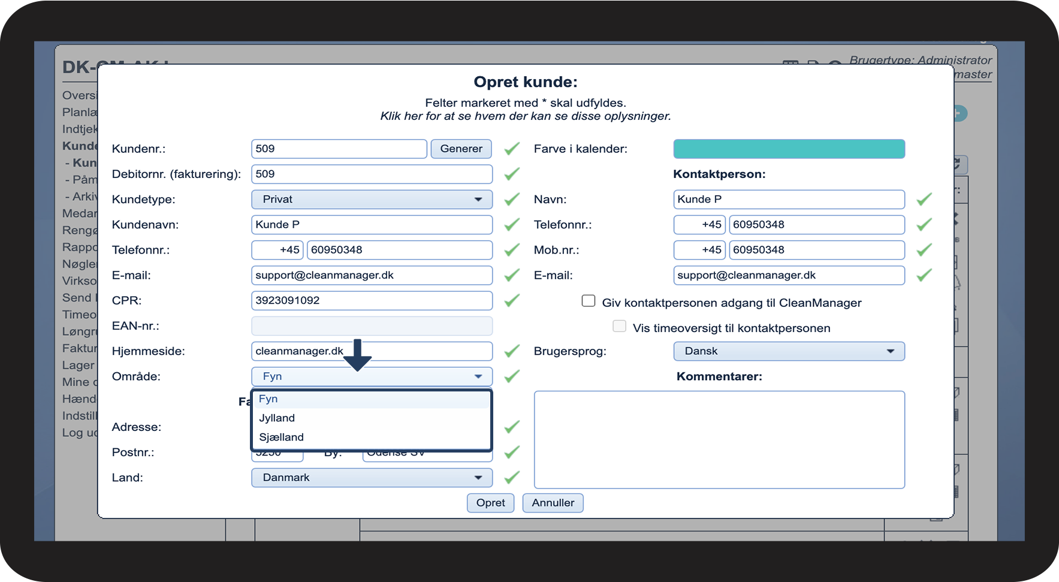Click the green checkmark next to CPR field
The height and width of the screenshot is (582, 1059).
511,300
